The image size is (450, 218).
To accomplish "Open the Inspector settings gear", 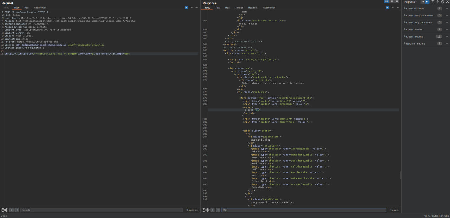I will 442,2.
